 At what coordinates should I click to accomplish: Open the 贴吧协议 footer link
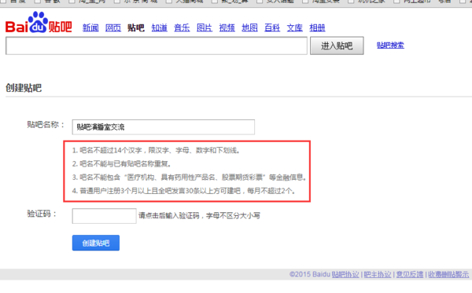click(345, 274)
